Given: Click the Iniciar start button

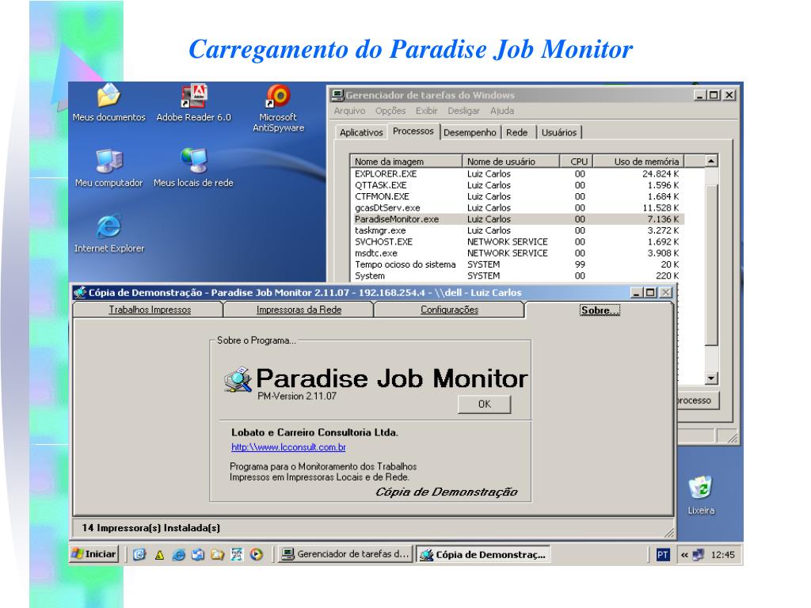Looking at the screenshot, I should pyautogui.click(x=94, y=553).
